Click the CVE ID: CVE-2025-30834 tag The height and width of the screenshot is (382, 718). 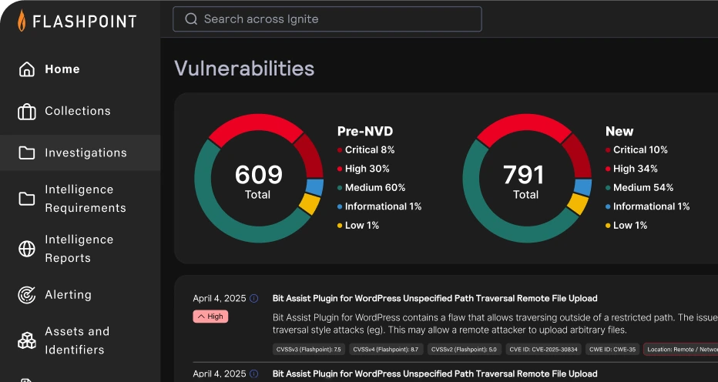click(x=544, y=350)
